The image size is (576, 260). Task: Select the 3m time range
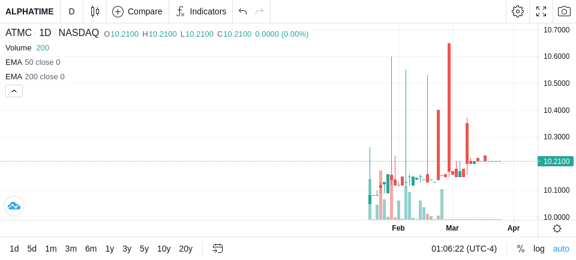[71, 249]
